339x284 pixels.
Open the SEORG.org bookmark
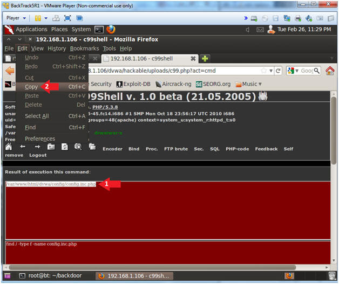point(213,84)
